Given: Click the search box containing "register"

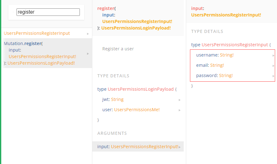Looking at the screenshot, I should 48,12.
